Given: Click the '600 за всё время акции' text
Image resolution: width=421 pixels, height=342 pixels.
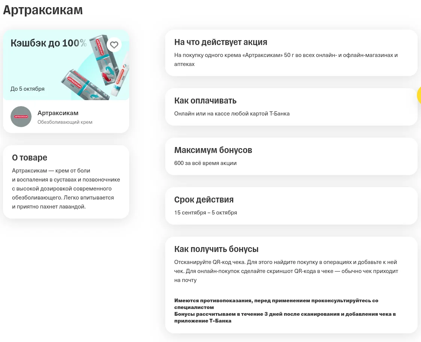Looking at the screenshot, I should [205, 163].
